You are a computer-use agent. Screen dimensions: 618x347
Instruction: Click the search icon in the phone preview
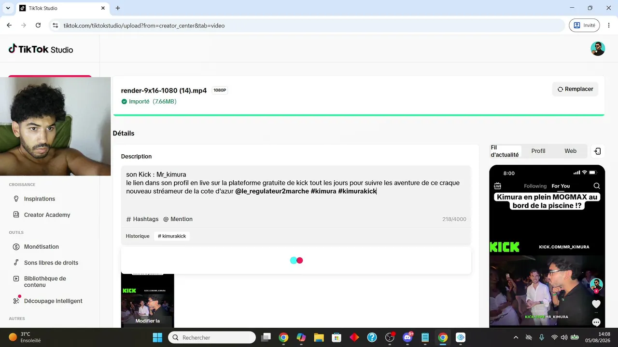[597, 186]
